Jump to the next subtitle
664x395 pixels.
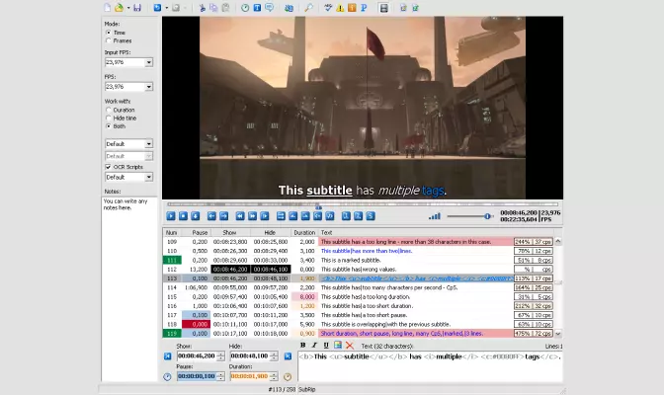click(x=223, y=216)
